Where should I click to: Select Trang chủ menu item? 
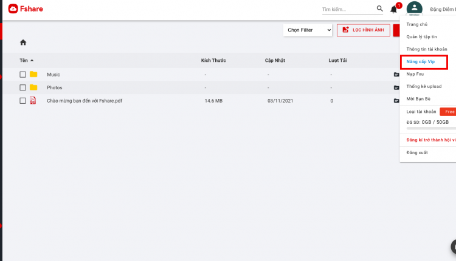(416, 24)
